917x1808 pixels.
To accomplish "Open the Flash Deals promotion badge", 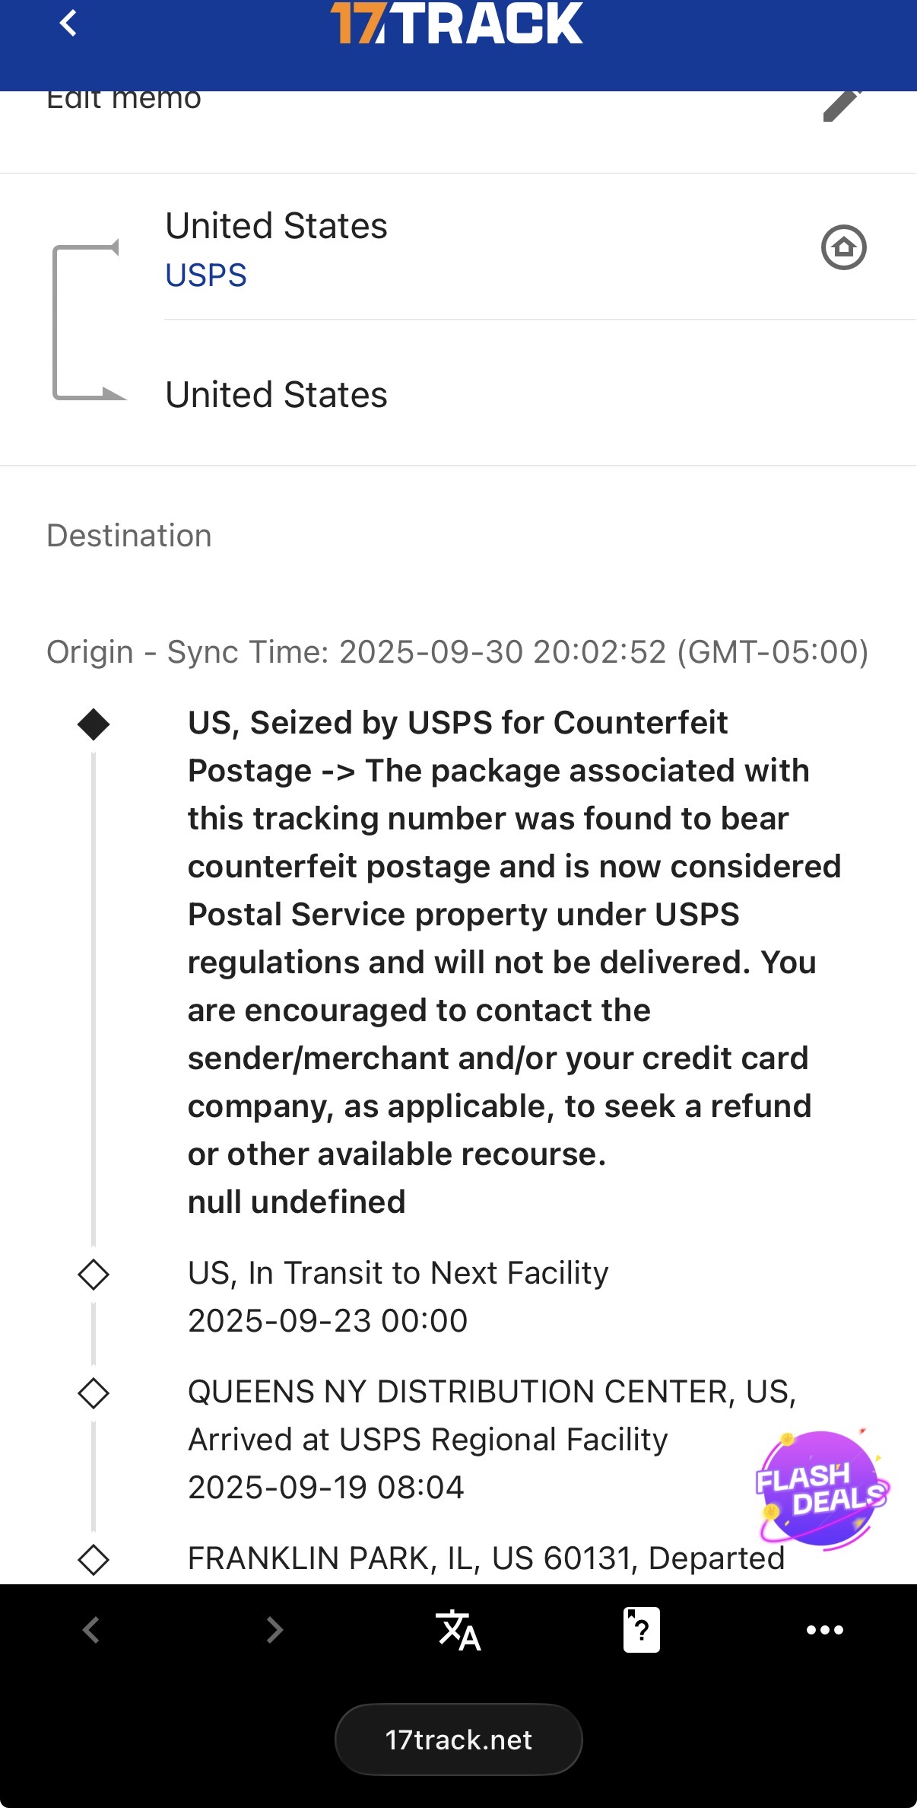I will coord(821,1488).
